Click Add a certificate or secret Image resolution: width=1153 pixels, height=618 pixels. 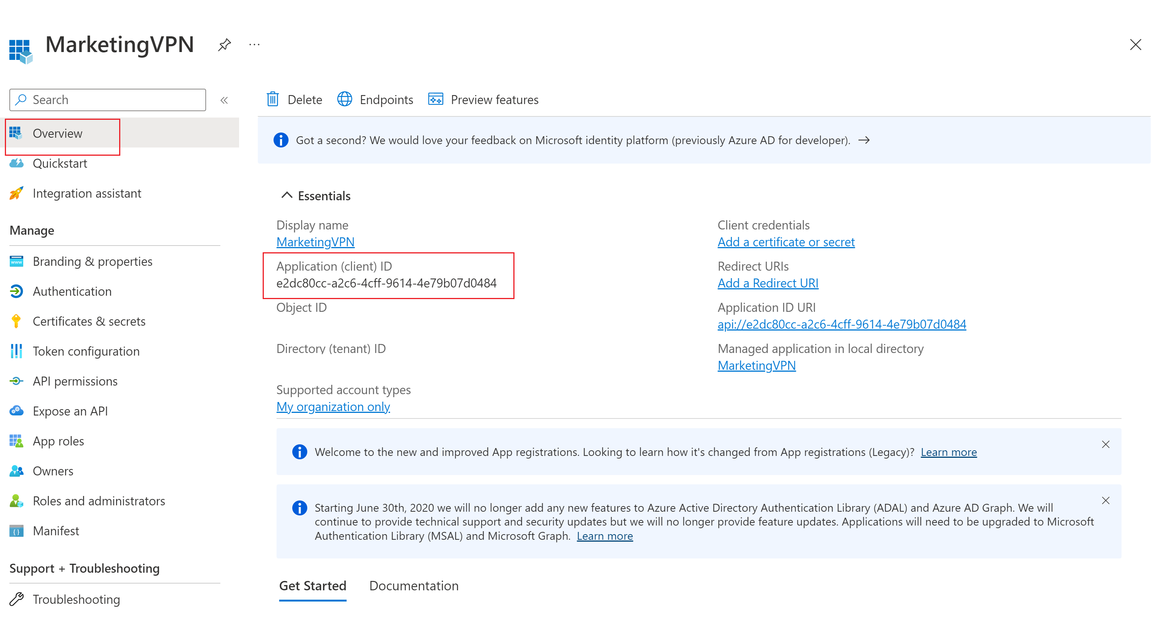coord(786,242)
